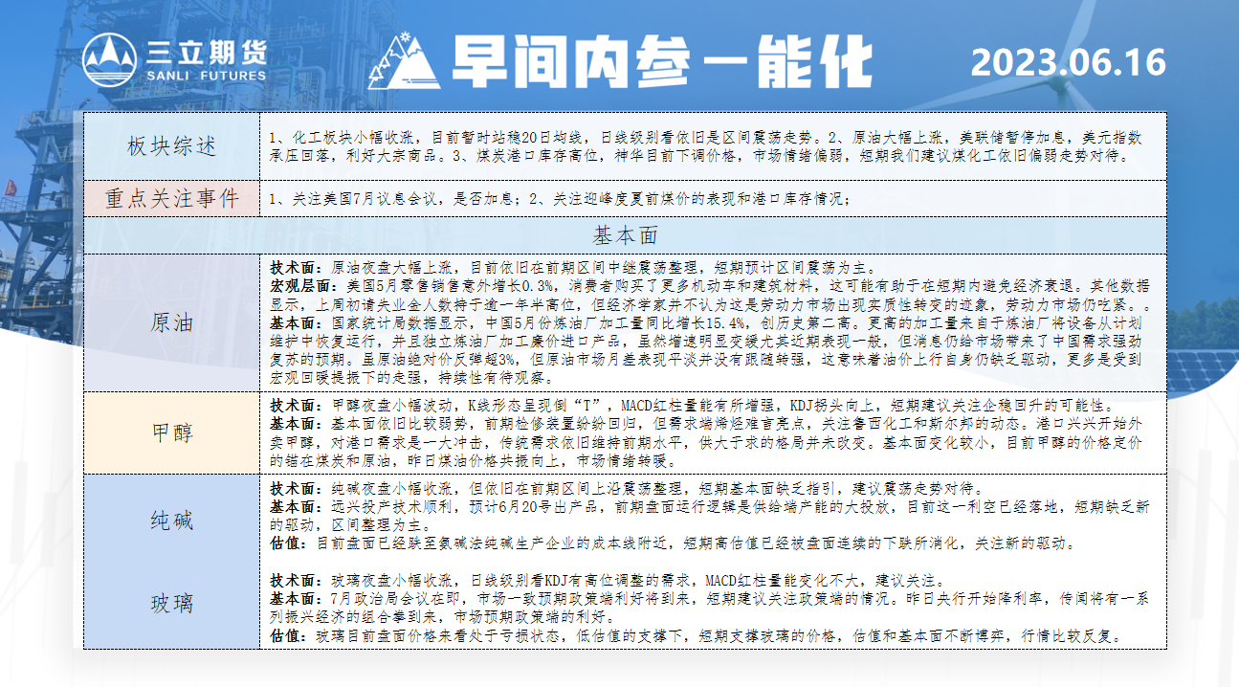Click the date 2023.06.16

coord(1069,62)
